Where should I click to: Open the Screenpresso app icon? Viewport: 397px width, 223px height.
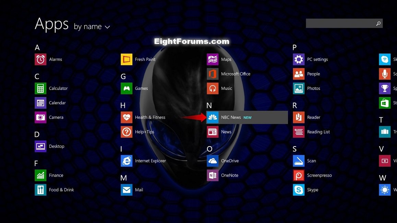click(299, 175)
